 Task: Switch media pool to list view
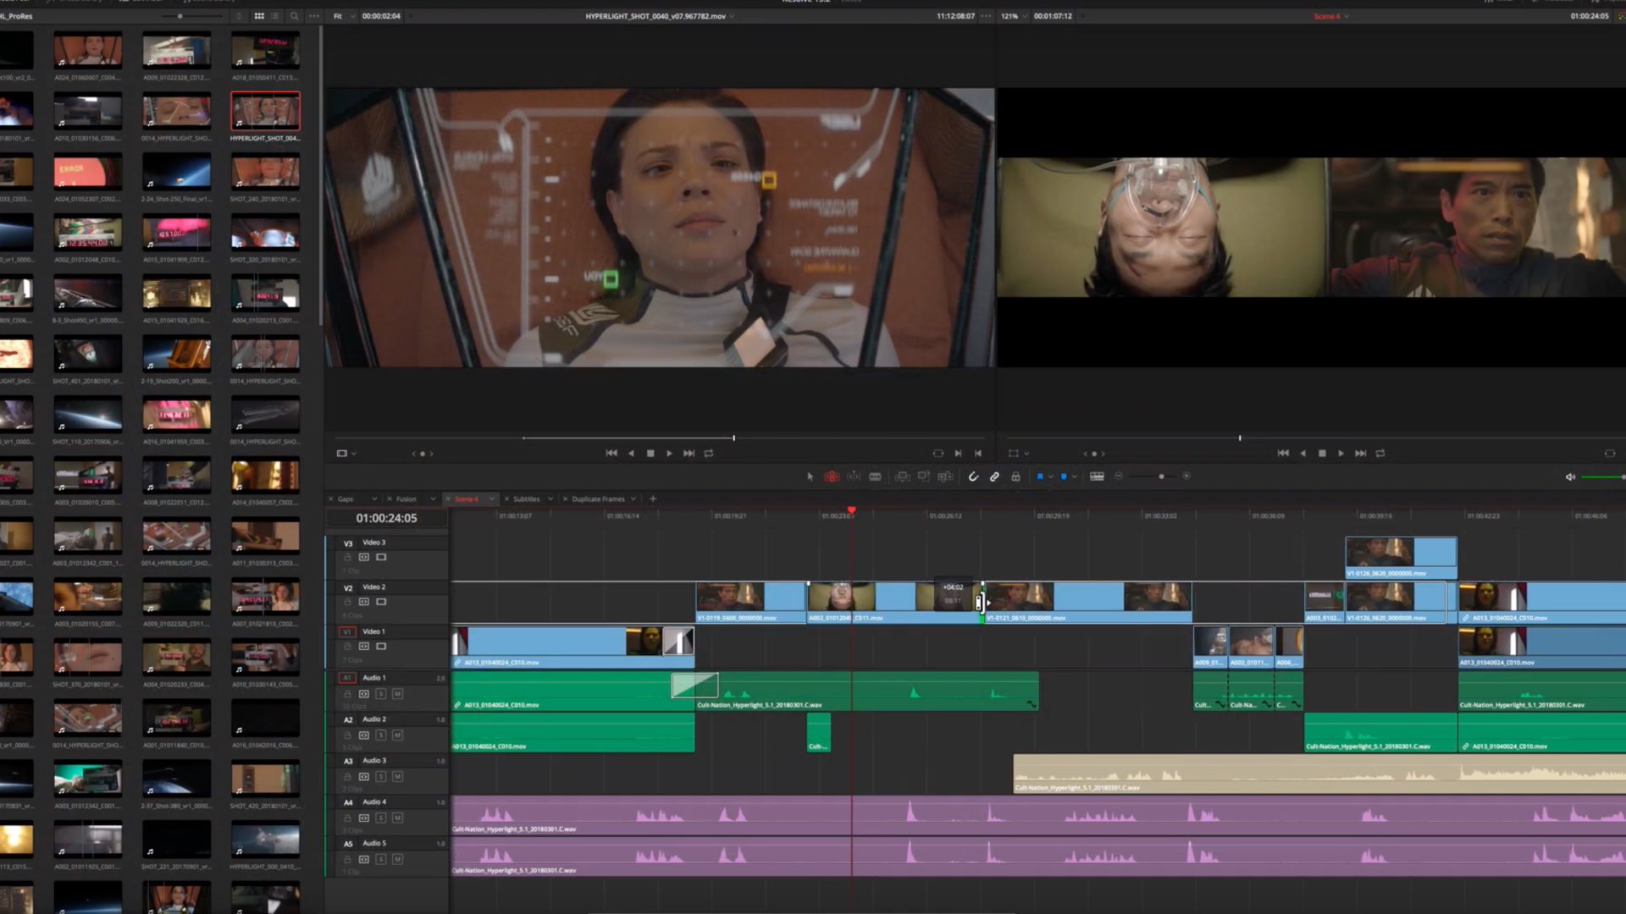[275, 16]
